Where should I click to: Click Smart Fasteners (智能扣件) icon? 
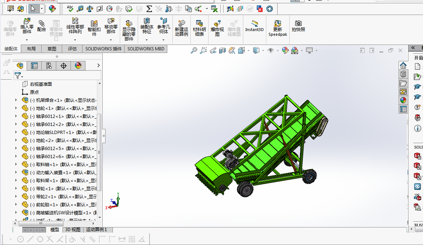coord(94,28)
